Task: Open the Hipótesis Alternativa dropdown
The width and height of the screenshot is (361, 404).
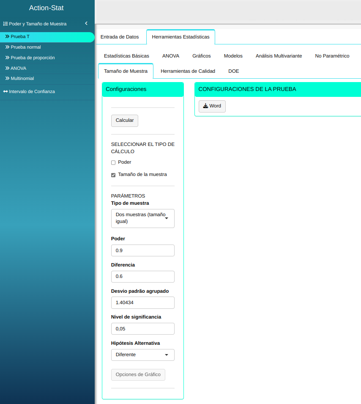Action: point(142,355)
